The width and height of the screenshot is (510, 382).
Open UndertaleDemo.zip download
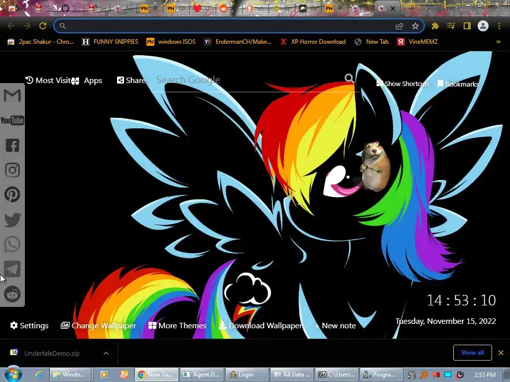coord(52,353)
